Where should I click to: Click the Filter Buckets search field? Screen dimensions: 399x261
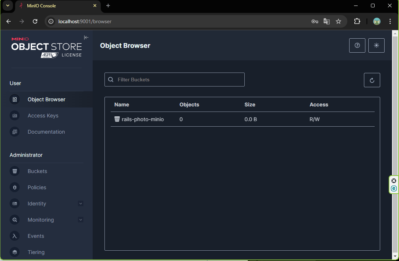[x=177, y=80]
